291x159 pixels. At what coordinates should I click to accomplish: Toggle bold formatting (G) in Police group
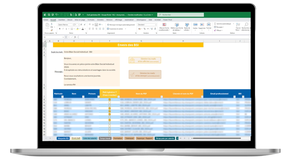tap(60, 29)
